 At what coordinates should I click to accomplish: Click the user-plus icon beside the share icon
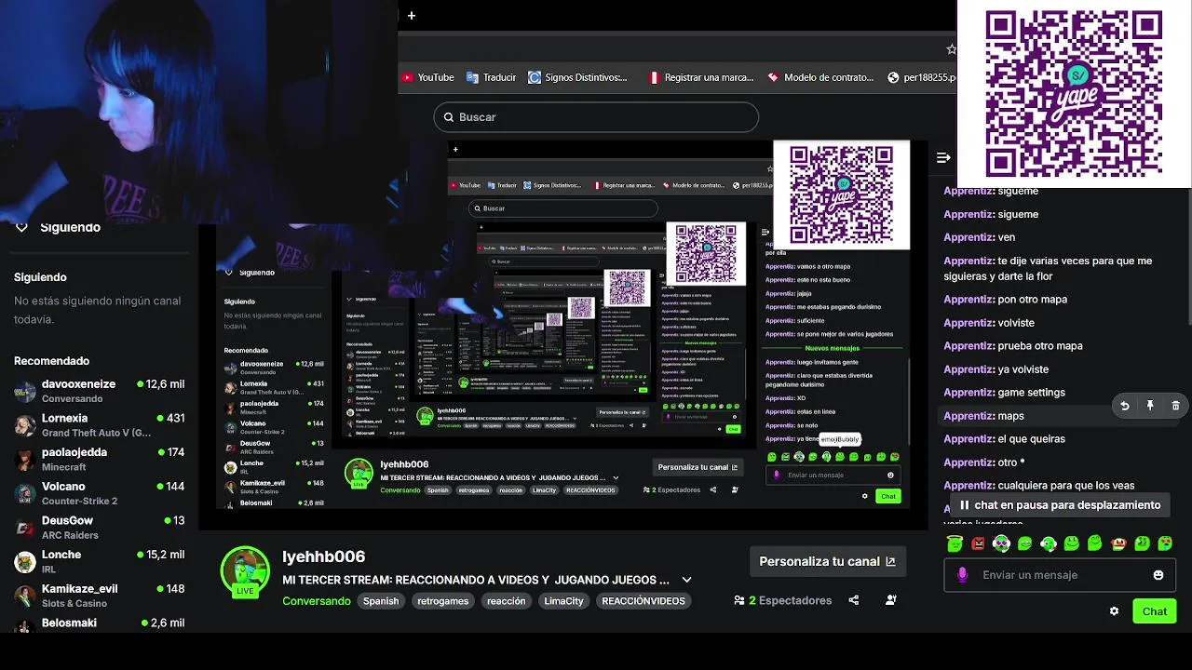coord(891,600)
